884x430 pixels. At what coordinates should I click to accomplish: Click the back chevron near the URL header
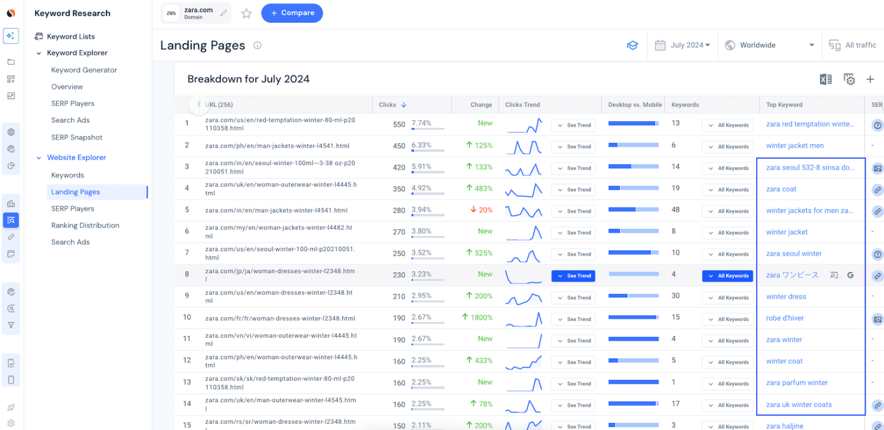click(x=198, y=104)
